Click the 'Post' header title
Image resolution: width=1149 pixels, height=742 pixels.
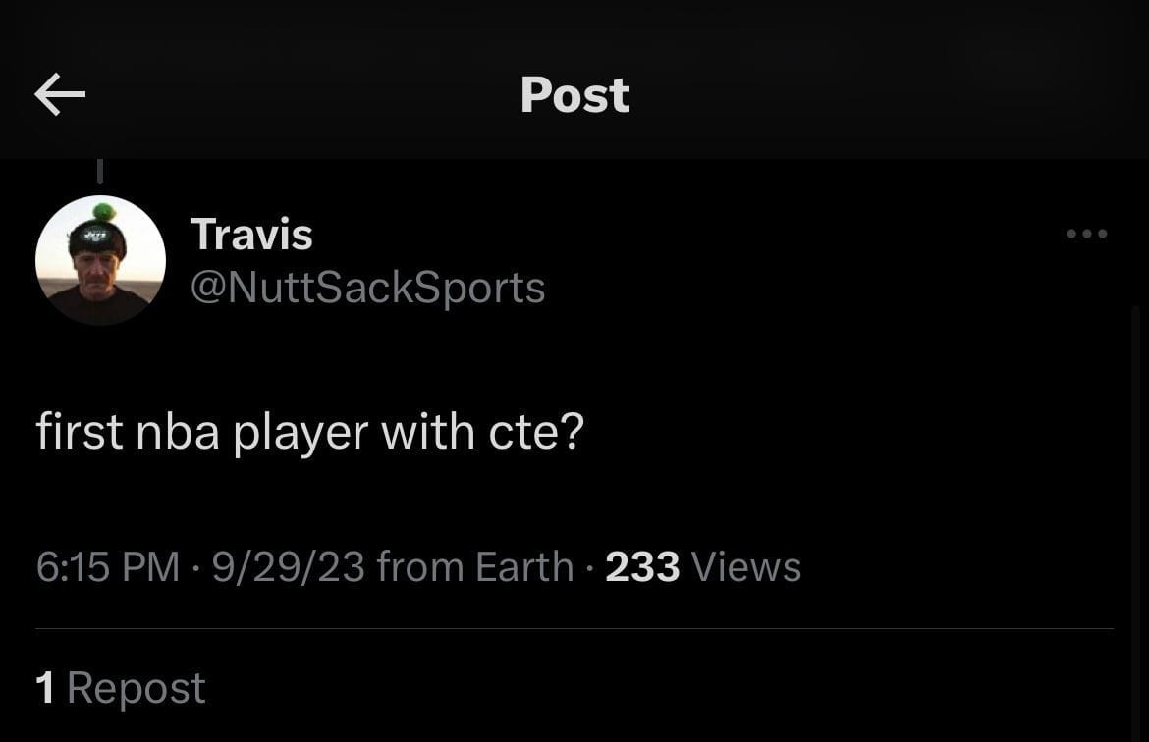pyautogui.click(x=574, y=93)
